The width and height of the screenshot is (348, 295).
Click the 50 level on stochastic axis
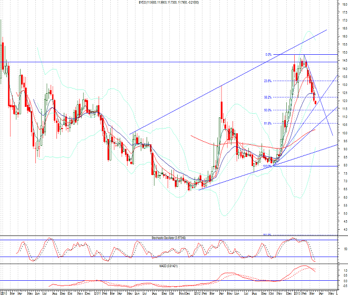tap(343, 250)
